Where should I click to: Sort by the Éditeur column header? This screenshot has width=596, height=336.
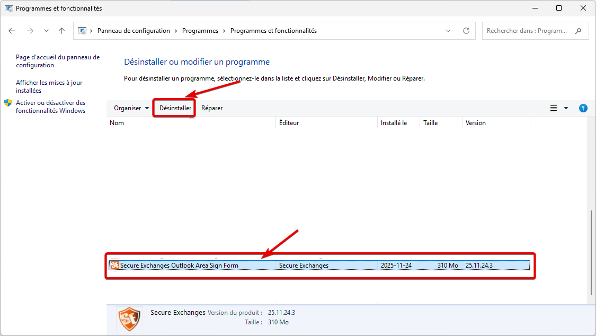click(x=326, y=123)
